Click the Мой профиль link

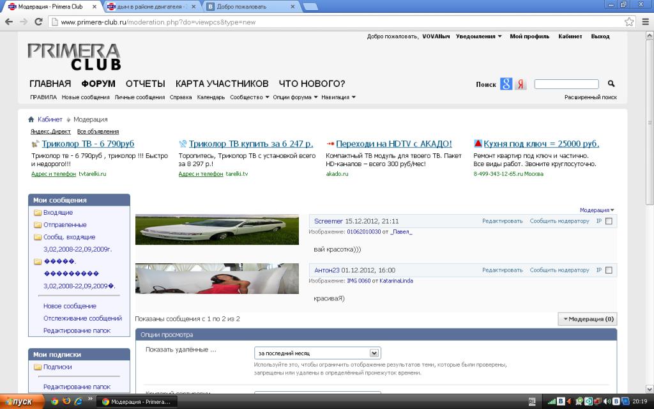point(529,36)
